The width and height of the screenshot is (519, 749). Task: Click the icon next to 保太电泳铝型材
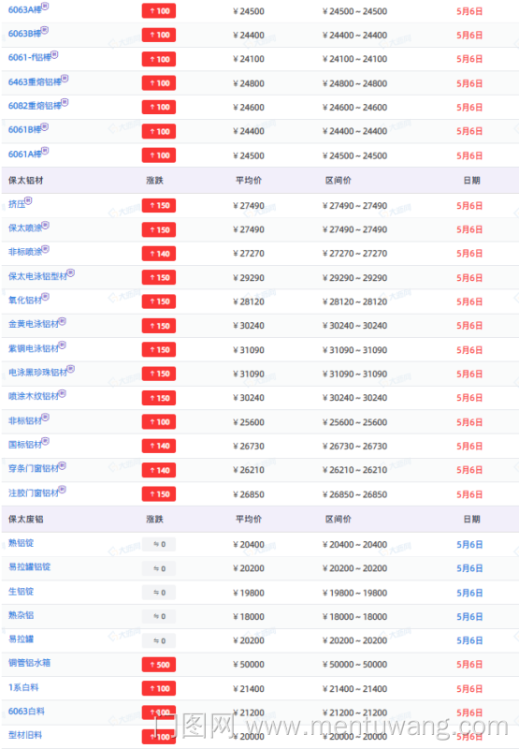(70, 272)
